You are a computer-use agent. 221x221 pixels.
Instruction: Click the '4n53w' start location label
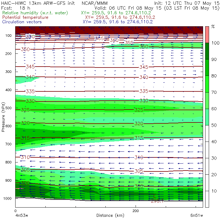(22, 216)
